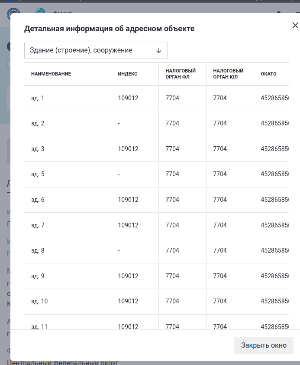Screen dimensions: 300x365
Task: Click tax code 7704 in the 'зд. 7' row
Action: (172, 225)
